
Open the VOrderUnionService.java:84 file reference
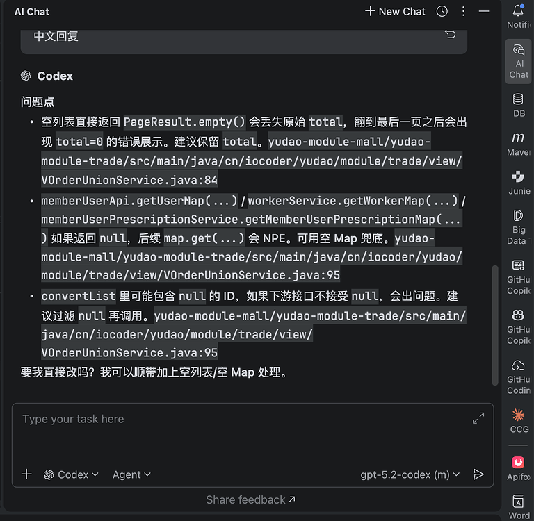129,180
